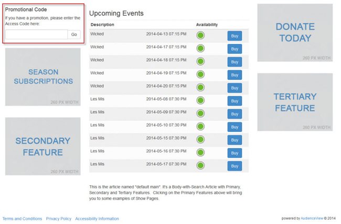Buy tickets for Wicked on 2014-04-20

(235, 88)
